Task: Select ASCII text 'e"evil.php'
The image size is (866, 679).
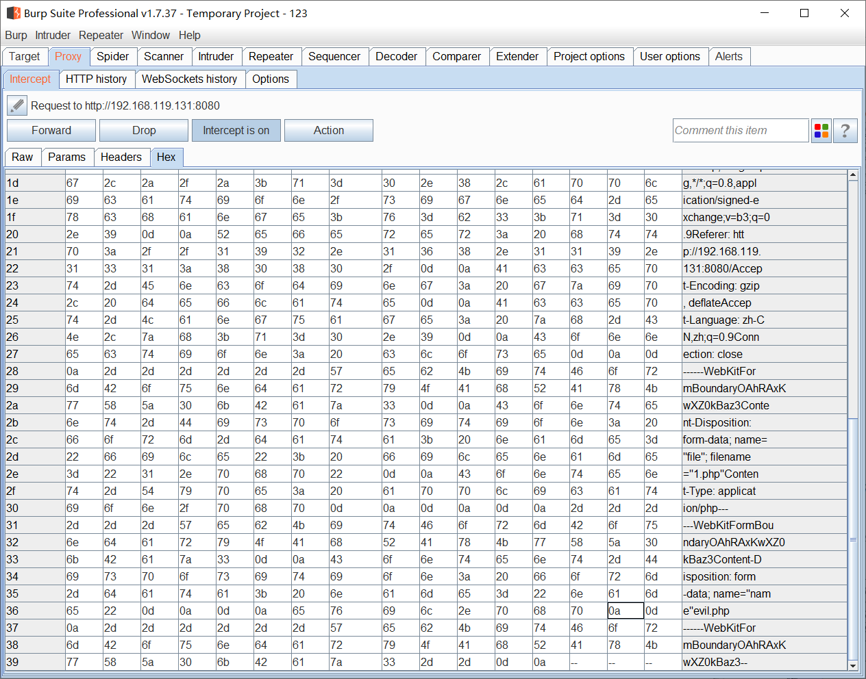Action: pyautogui.click(x=706, y=611)
